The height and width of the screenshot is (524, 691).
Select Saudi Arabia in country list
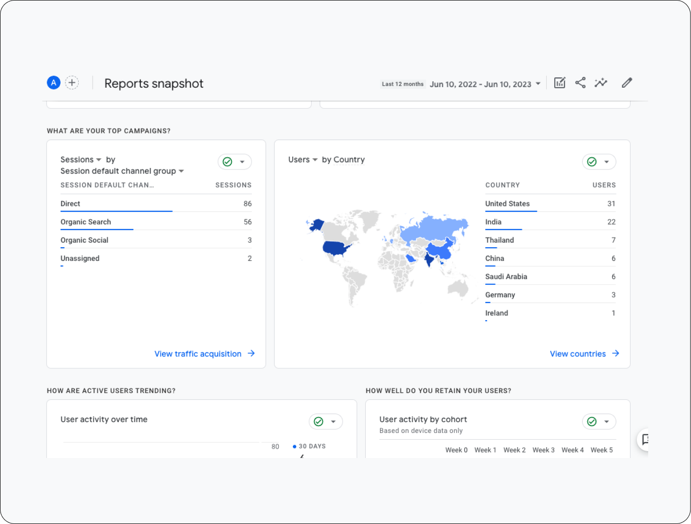point(550,276)
